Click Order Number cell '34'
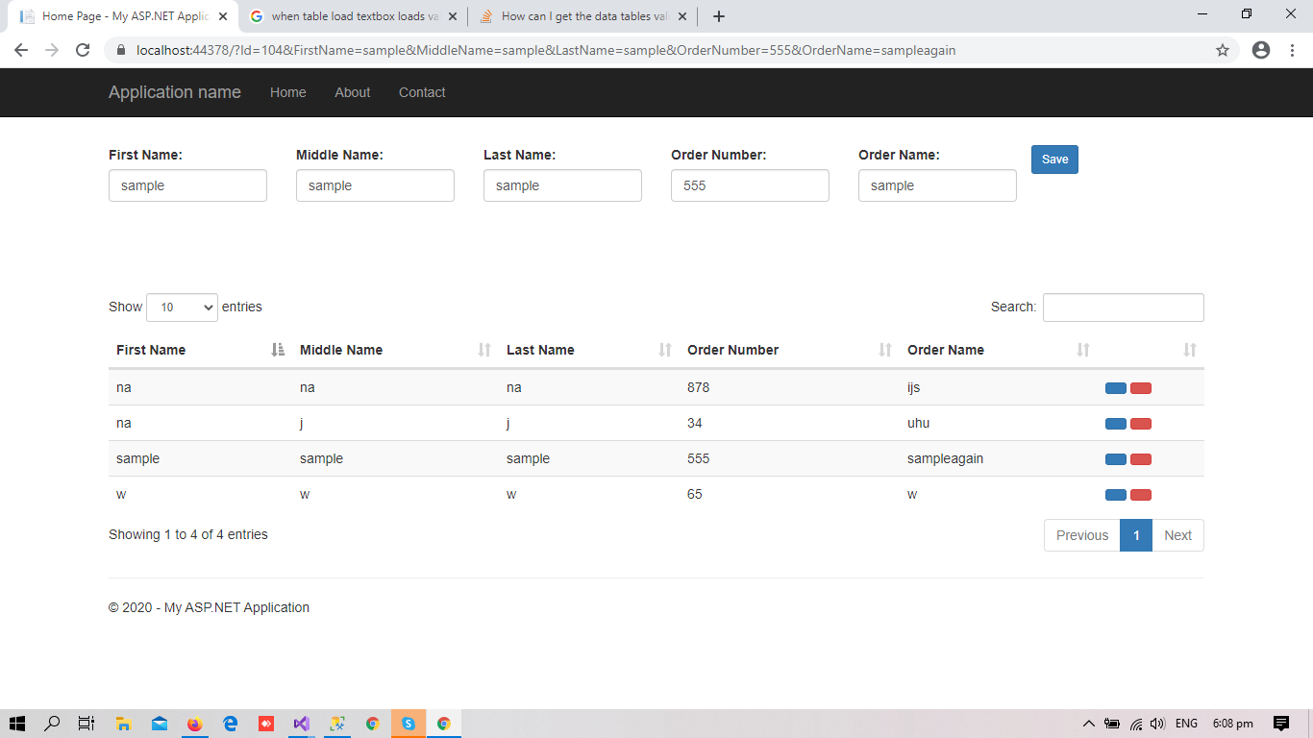The width and height of the screenshot is (1313, 738). coord(695,424)
